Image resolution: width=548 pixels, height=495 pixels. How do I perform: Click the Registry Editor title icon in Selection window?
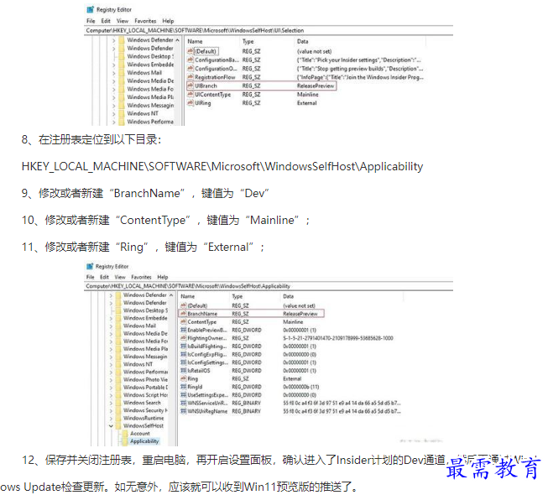pyautogui.click(x=91, y=9)
